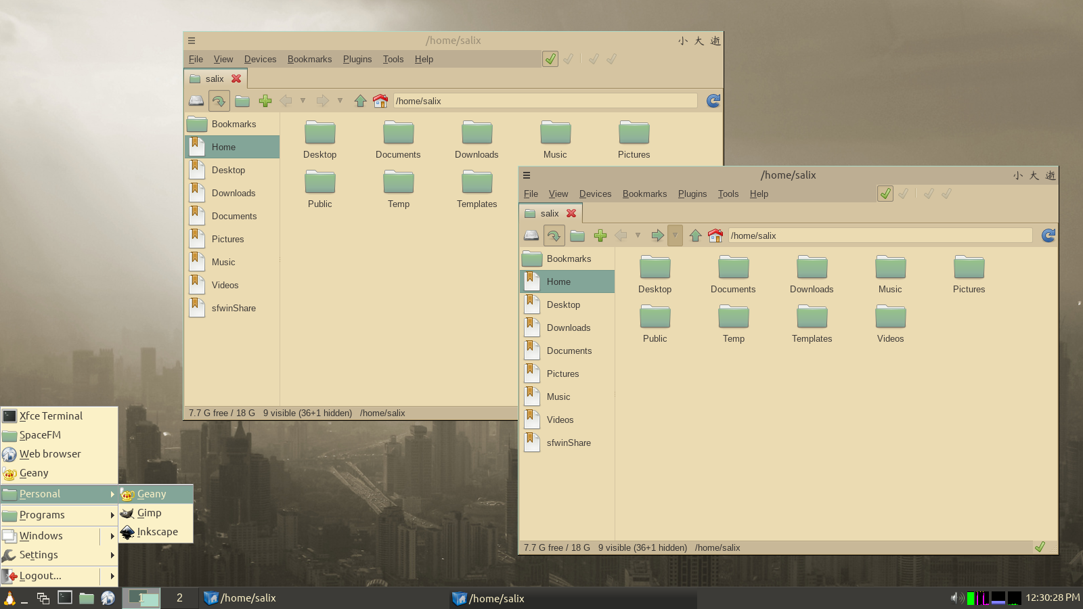The width and height of the screenshot is (1083, 609).
Task: Select Music bookmark in back window sidebar
Action: 232,262
